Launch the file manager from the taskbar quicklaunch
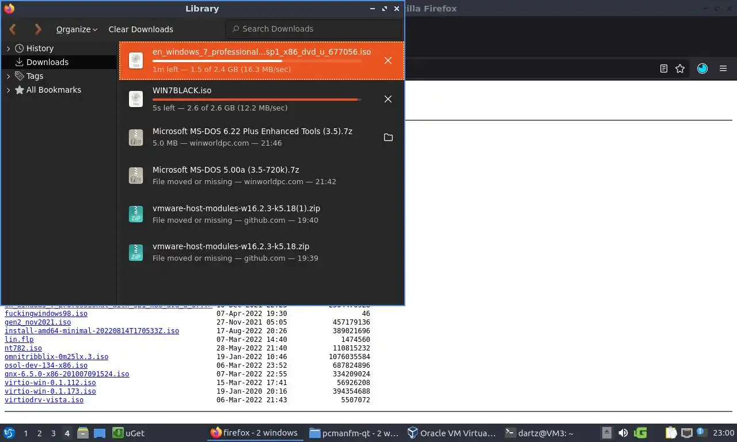 point(83,433)
